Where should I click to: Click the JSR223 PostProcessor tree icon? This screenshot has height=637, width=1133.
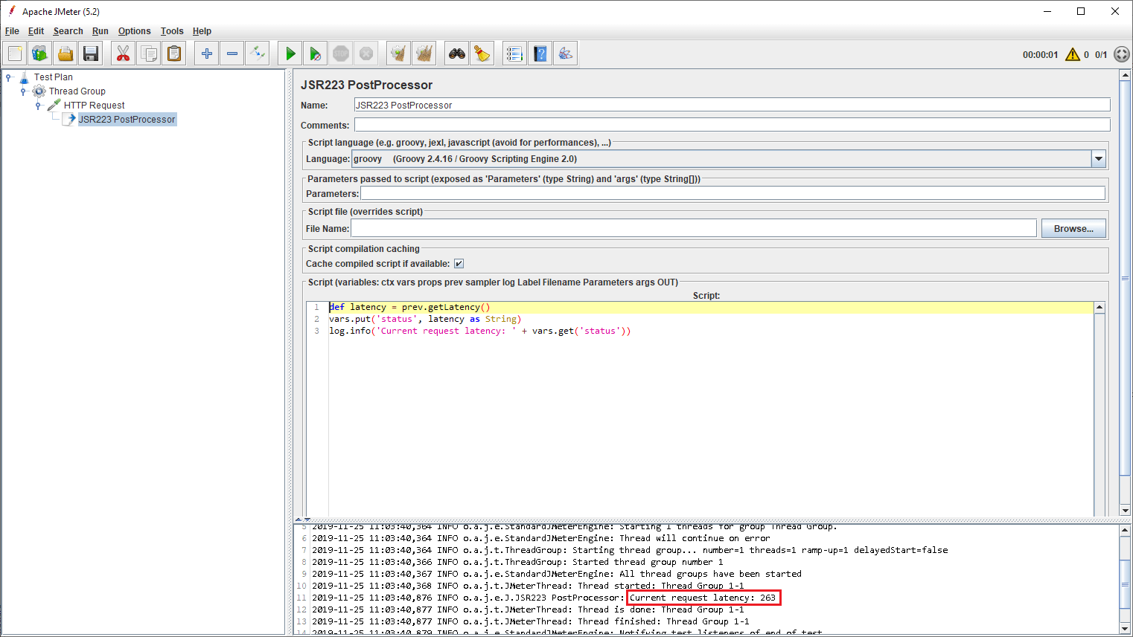click(70, 119)
